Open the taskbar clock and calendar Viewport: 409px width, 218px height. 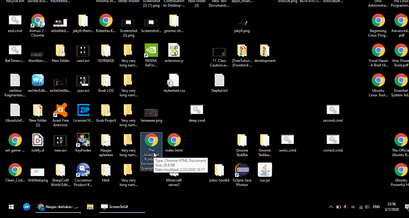pos(391,207)
